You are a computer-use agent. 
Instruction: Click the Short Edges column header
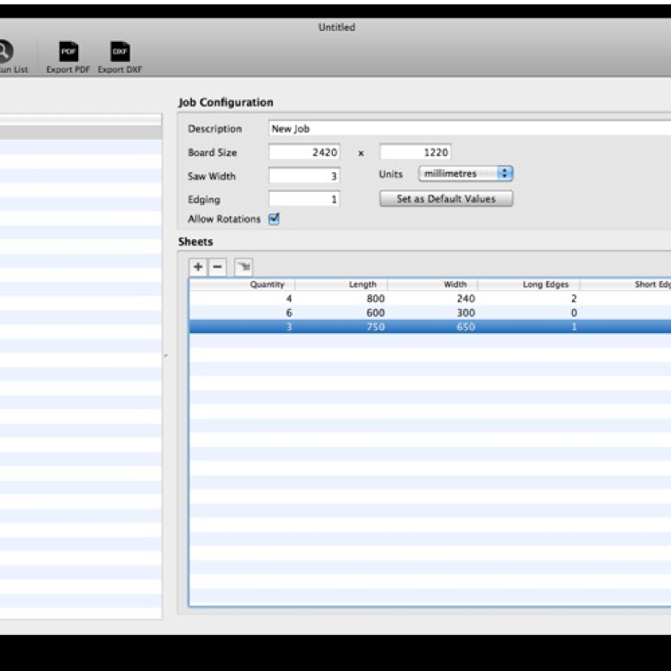click(626, 284)
